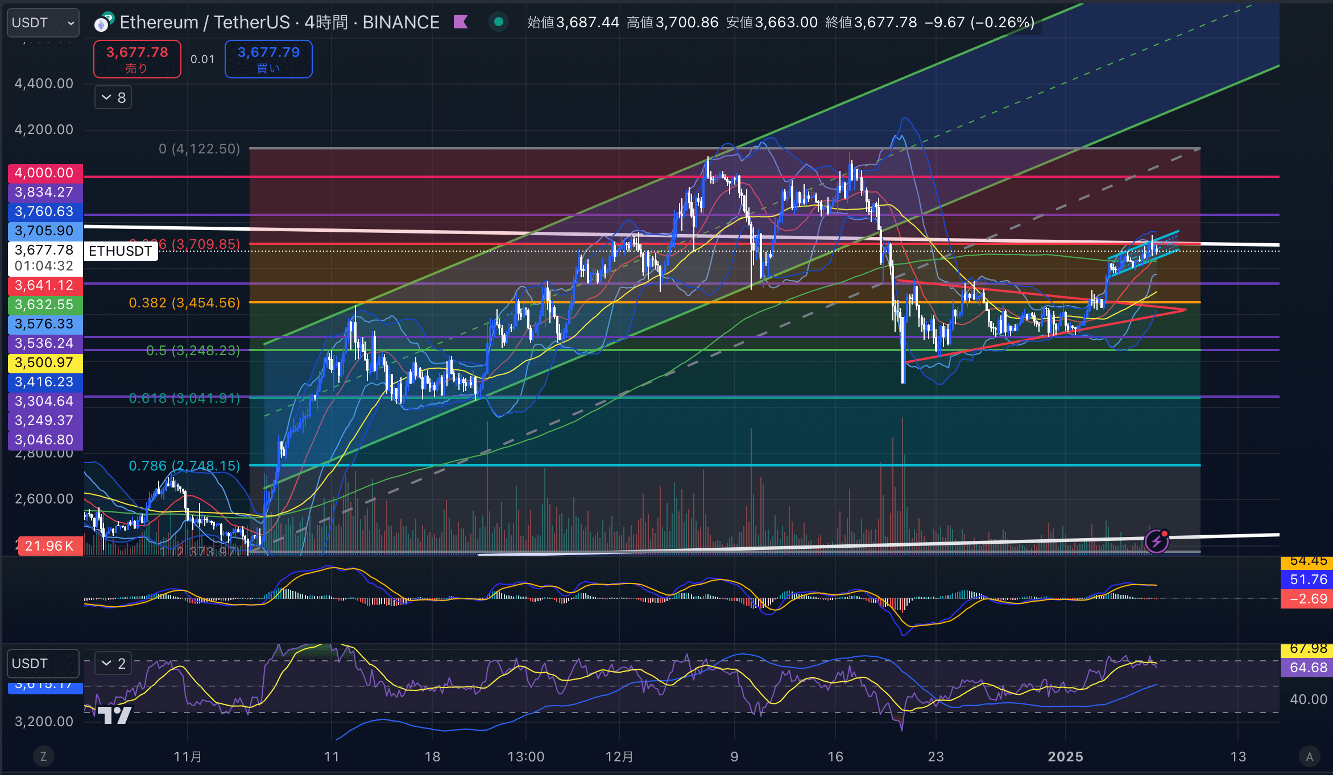Expand the collapsed 2 indicators legend in lower pane
Viewport: 1333px width, 775px height.
[113, 663]
